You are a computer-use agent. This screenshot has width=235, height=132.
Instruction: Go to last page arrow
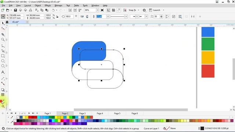click(x=33, y=113)
